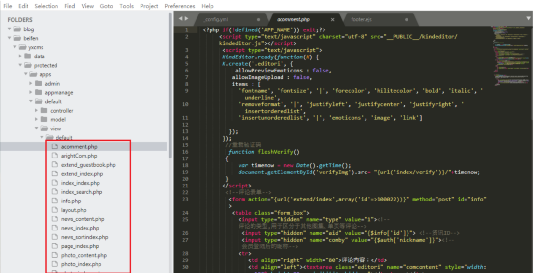Expand the admin folder

31,83
